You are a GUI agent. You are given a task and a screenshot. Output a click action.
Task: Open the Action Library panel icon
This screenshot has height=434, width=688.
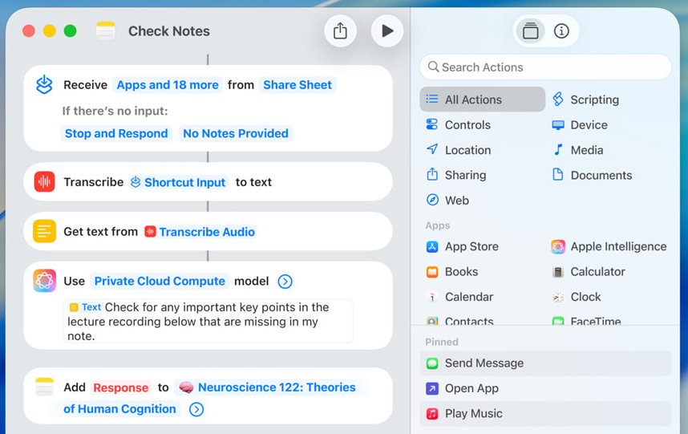pyautogui.click(x=530, y=31)
